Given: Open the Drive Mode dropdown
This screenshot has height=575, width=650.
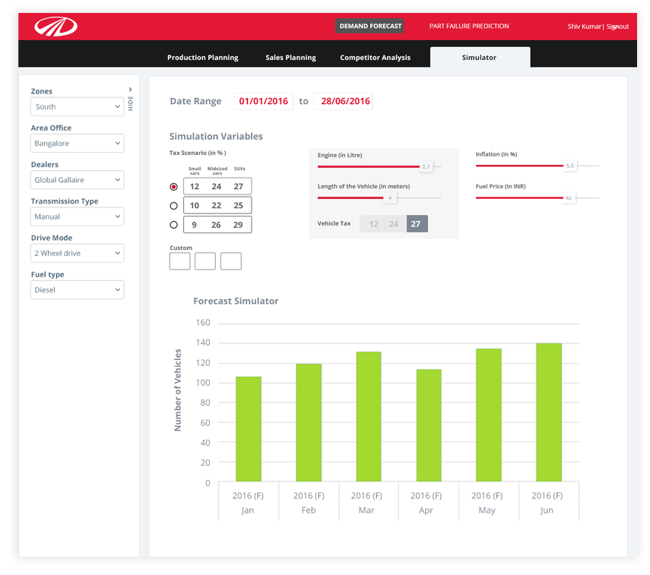Looking at the screenshot, I should click(x=77, y=253).
